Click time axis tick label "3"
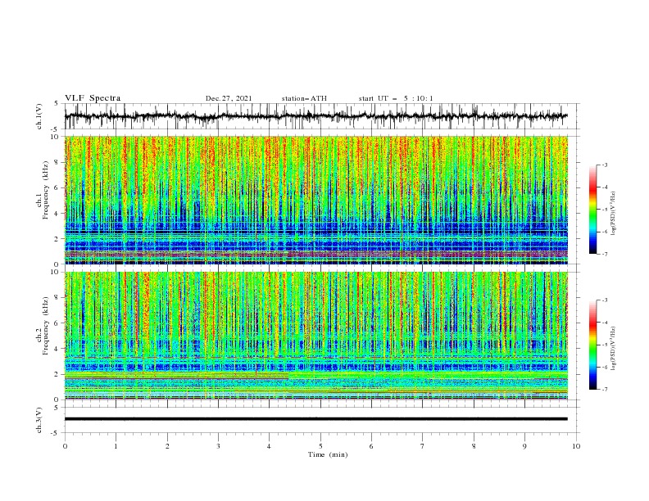The height and width of the screenshot is (501, 649). tap(218, 446)
